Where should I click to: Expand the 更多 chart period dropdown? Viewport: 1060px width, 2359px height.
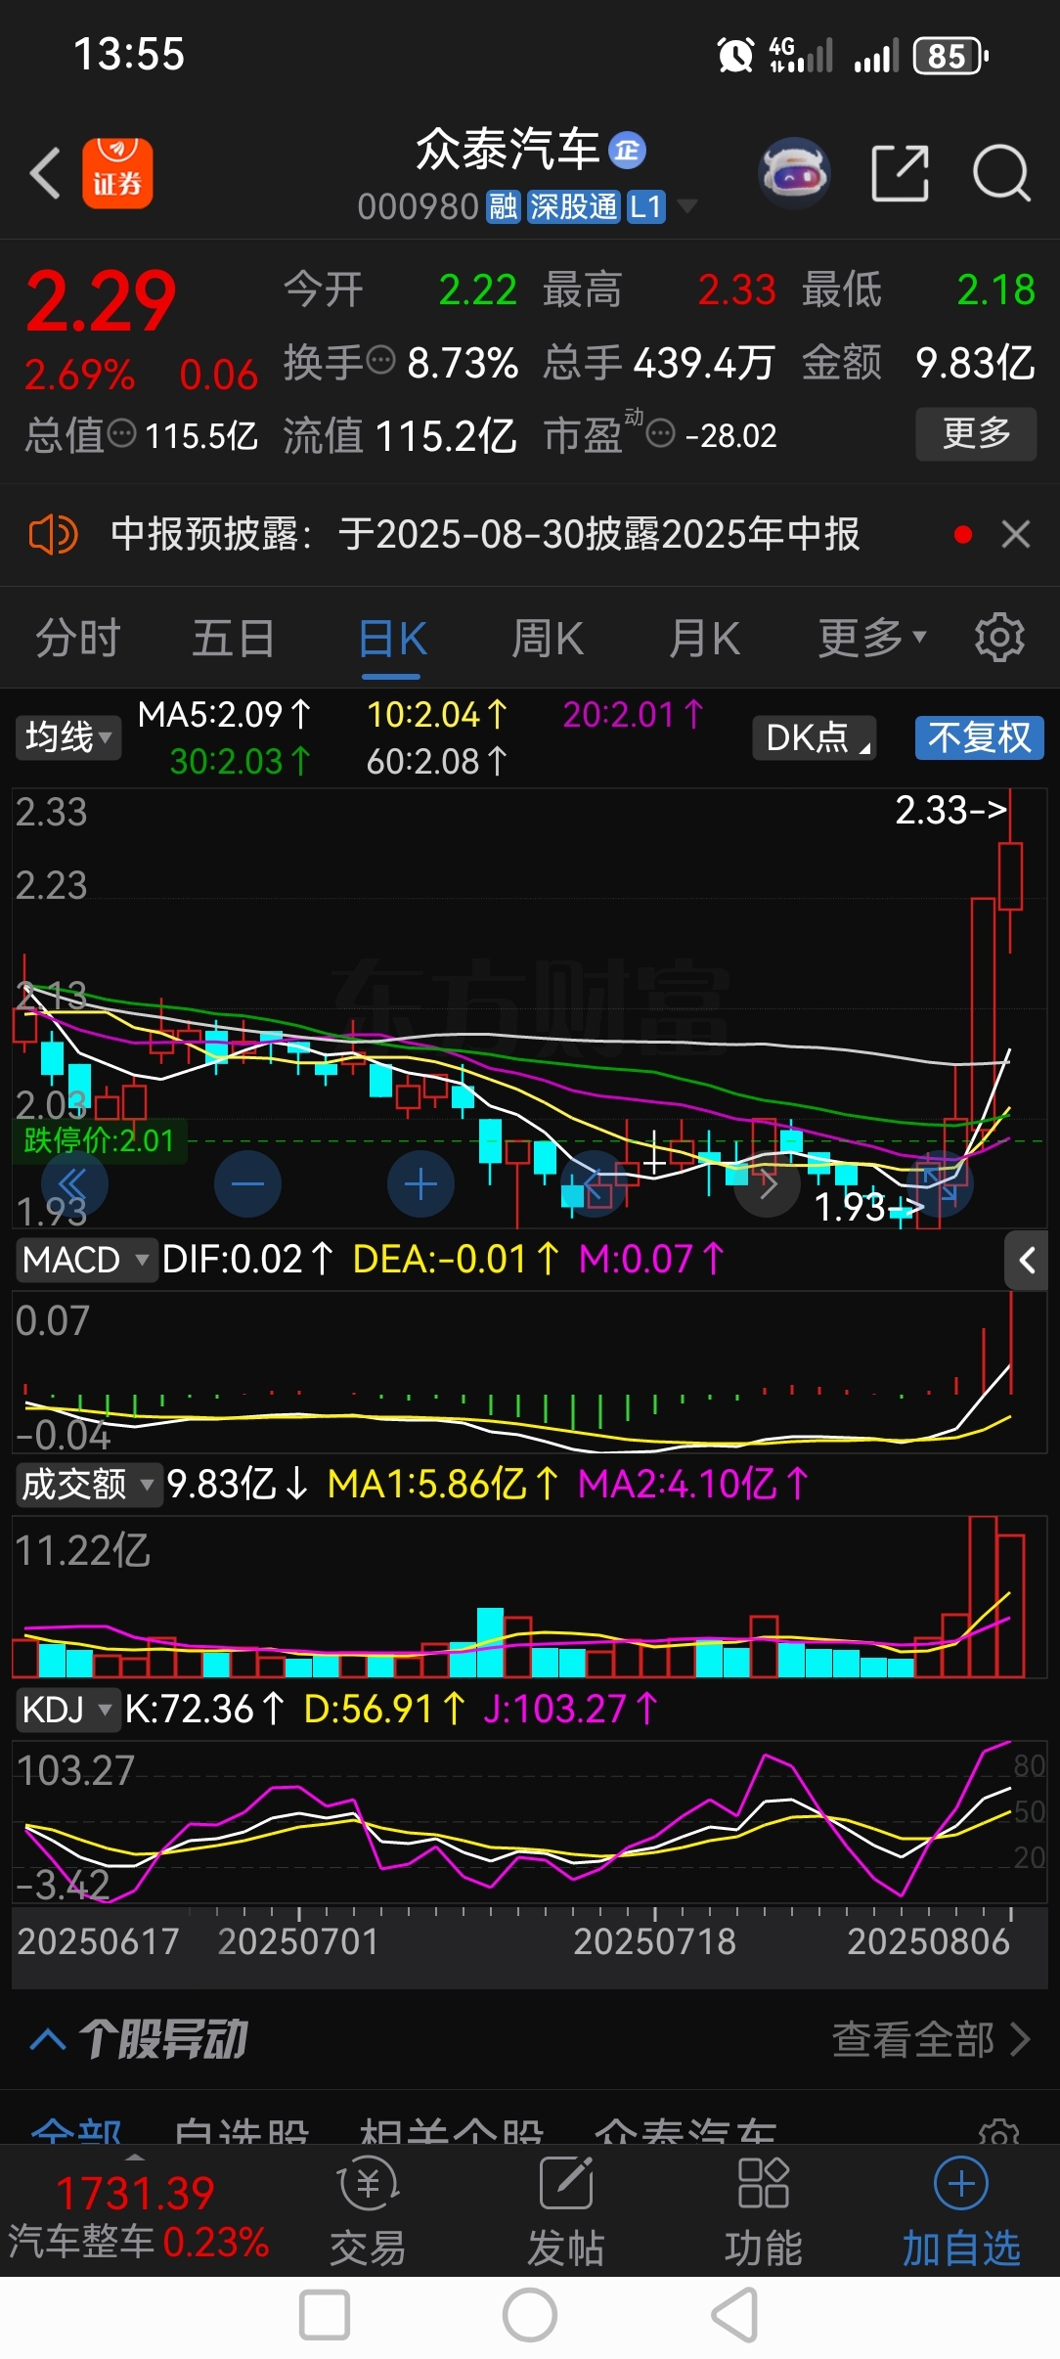pyautogui.click(x=872, y=638)
